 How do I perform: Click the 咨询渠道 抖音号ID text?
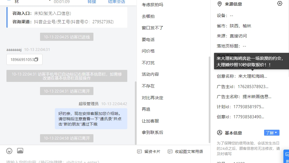(x=74, y=22)
